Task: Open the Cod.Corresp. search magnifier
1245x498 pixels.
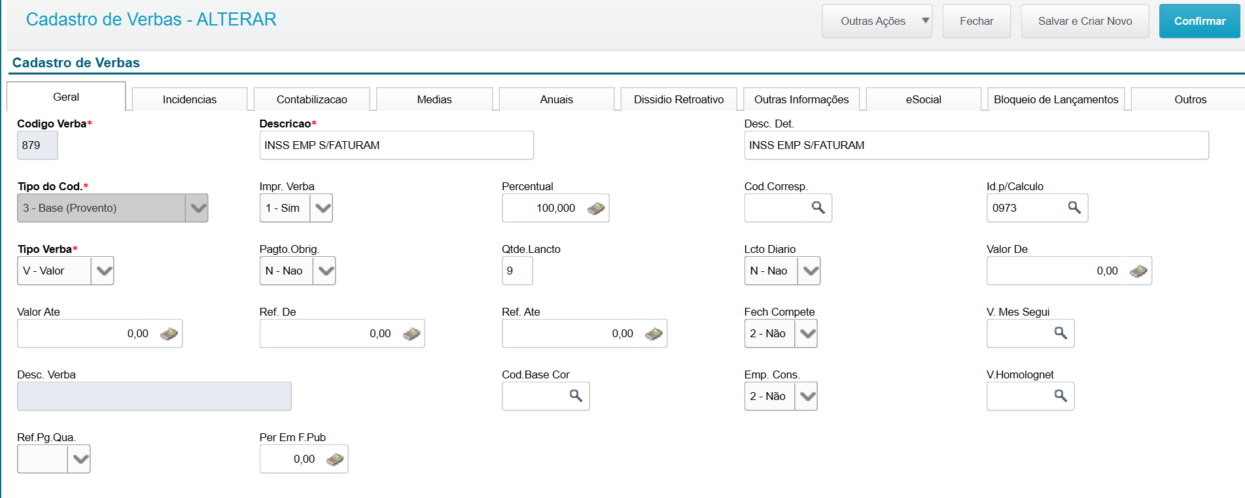Action: click(818, 208)
